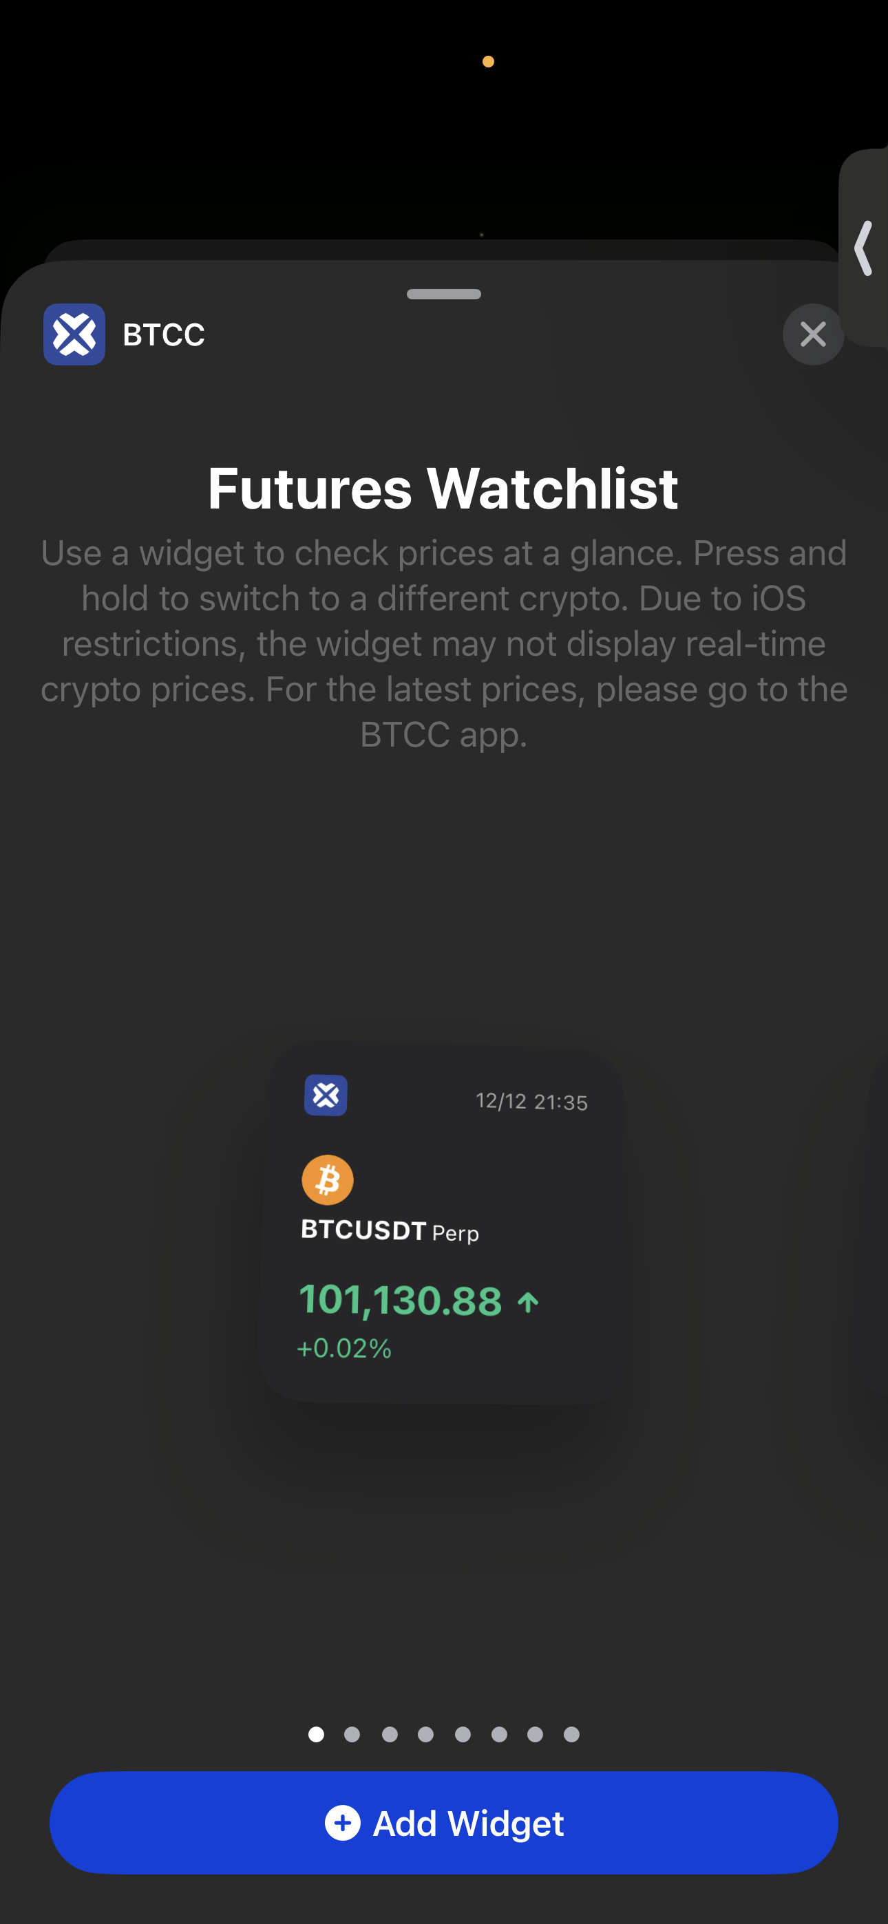Select the fifth page indicator dot

tap(463, 1734)
